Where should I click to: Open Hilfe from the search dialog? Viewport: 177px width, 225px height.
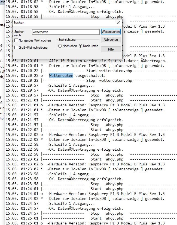(111, 49)
